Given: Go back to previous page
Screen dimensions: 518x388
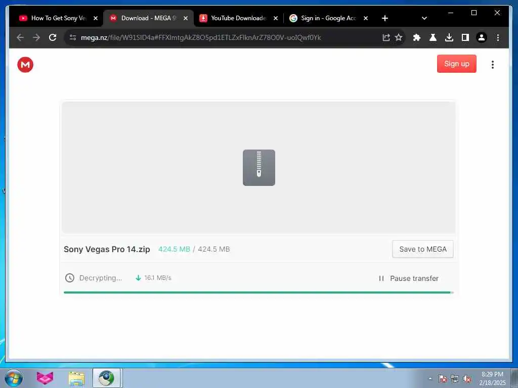Looking at the screenshot, I should [x=20, y=37].
